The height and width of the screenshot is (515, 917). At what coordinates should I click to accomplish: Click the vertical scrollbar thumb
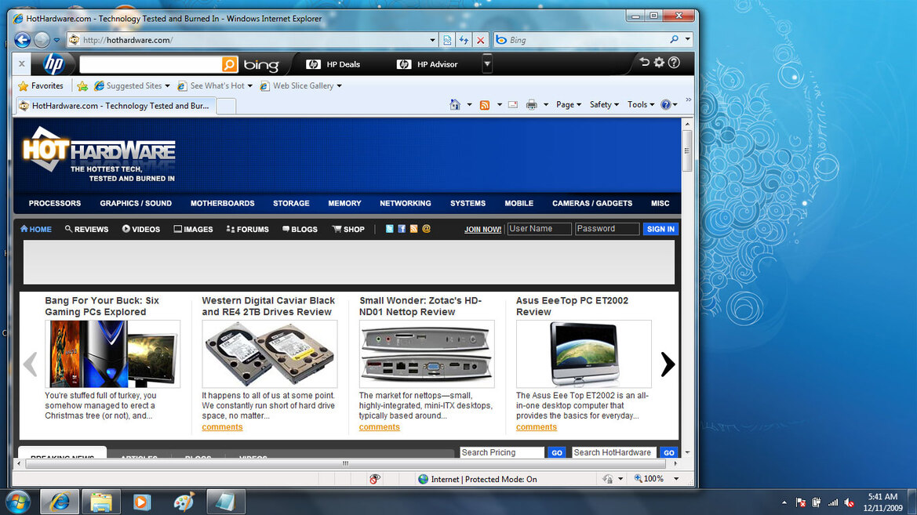click(x=687, y=151)
